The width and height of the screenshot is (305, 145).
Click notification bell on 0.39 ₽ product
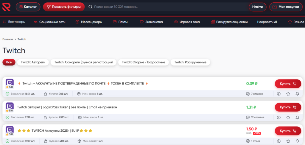(297, 94)
